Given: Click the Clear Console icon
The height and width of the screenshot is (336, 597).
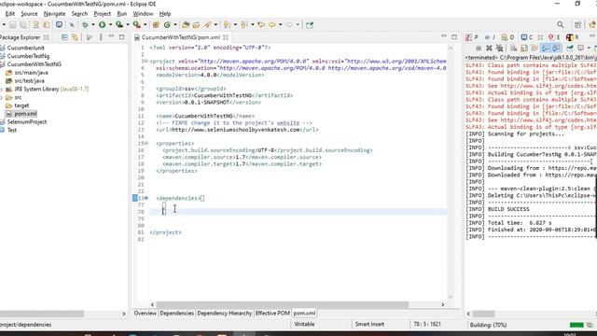Looking at the screenshot, I should (x=513, y=48).
